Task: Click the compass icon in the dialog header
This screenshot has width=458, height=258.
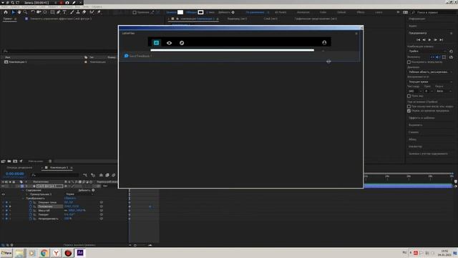Action: pos(182,43)
